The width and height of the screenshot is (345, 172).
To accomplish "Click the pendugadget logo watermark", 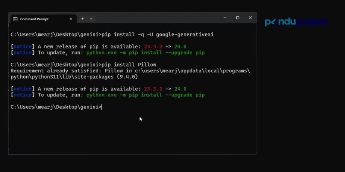I will coord(296,22).
